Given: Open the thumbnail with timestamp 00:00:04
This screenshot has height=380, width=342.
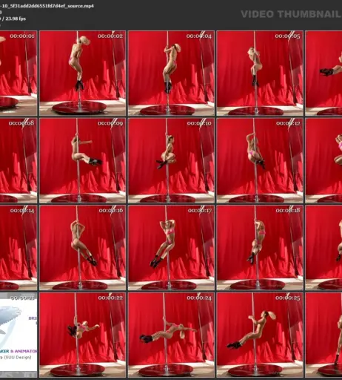Looking at the screenshot, I should pos(171,73).
